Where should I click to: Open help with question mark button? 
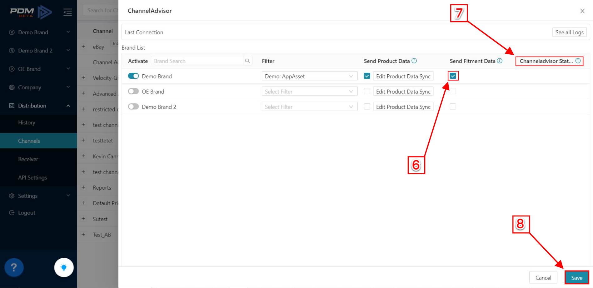coord(14,267)
